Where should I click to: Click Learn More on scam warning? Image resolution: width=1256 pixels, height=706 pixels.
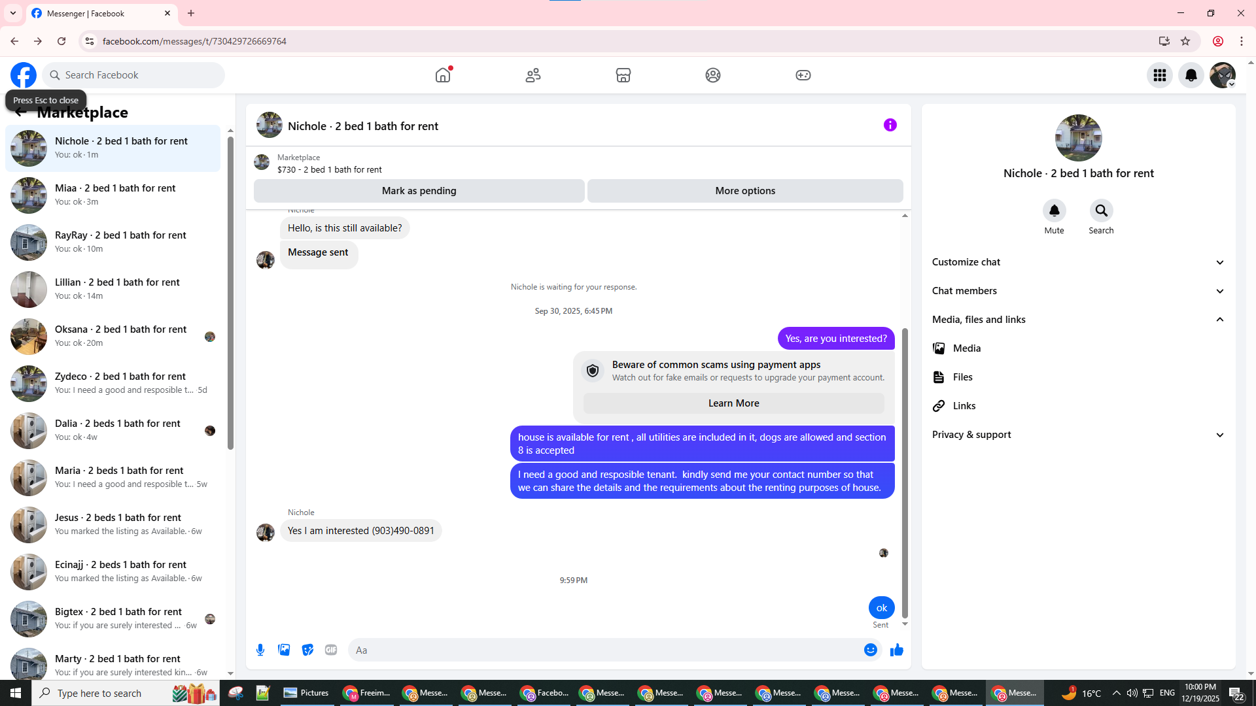pyautogui.click(x=733, y=403)
